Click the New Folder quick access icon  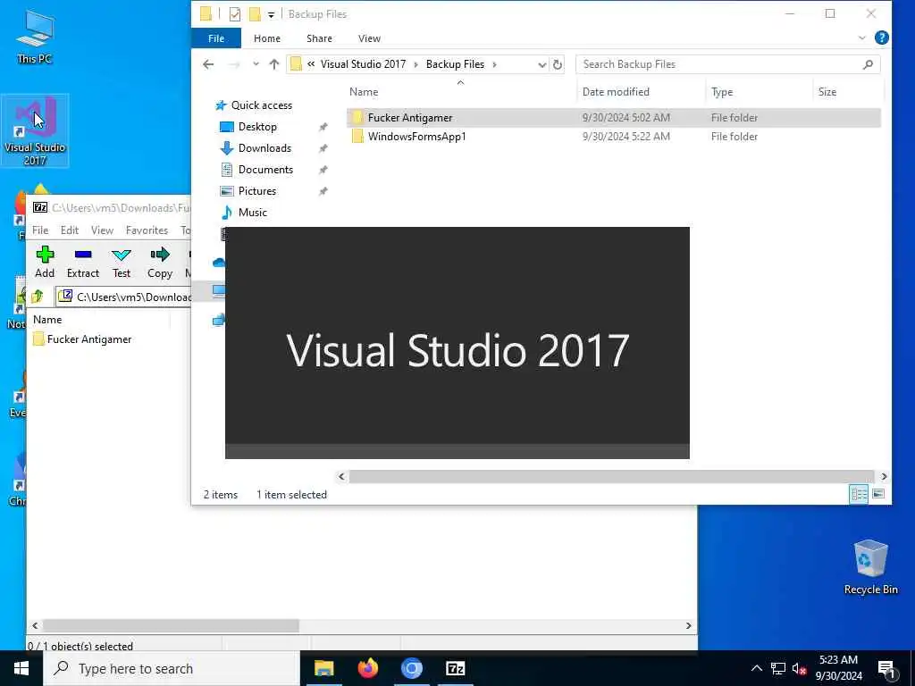(255, 14)
